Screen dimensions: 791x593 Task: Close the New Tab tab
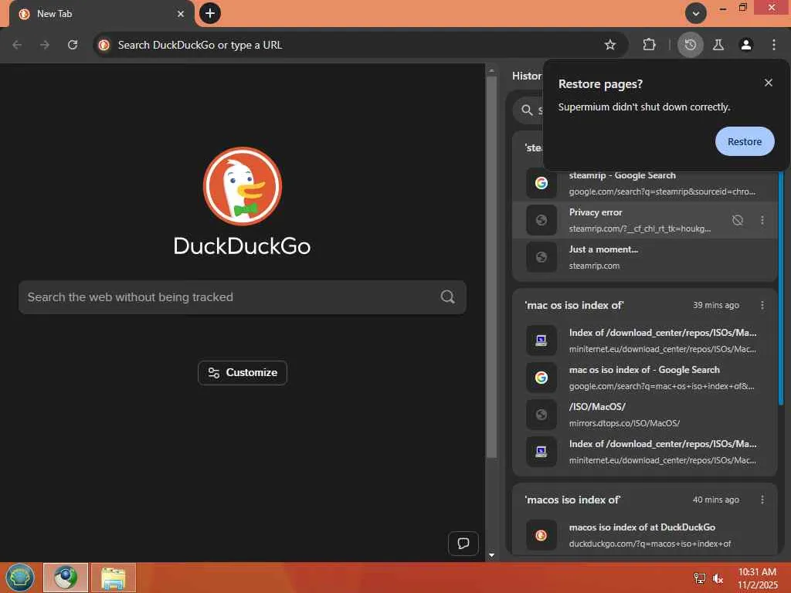pos(181,14)
